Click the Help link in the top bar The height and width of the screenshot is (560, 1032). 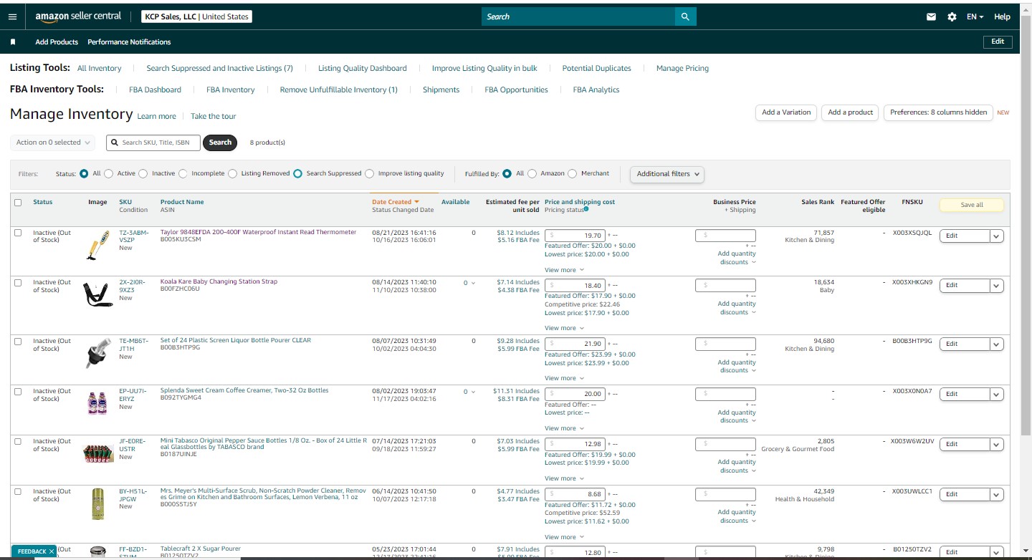(x=1002, y=16)
